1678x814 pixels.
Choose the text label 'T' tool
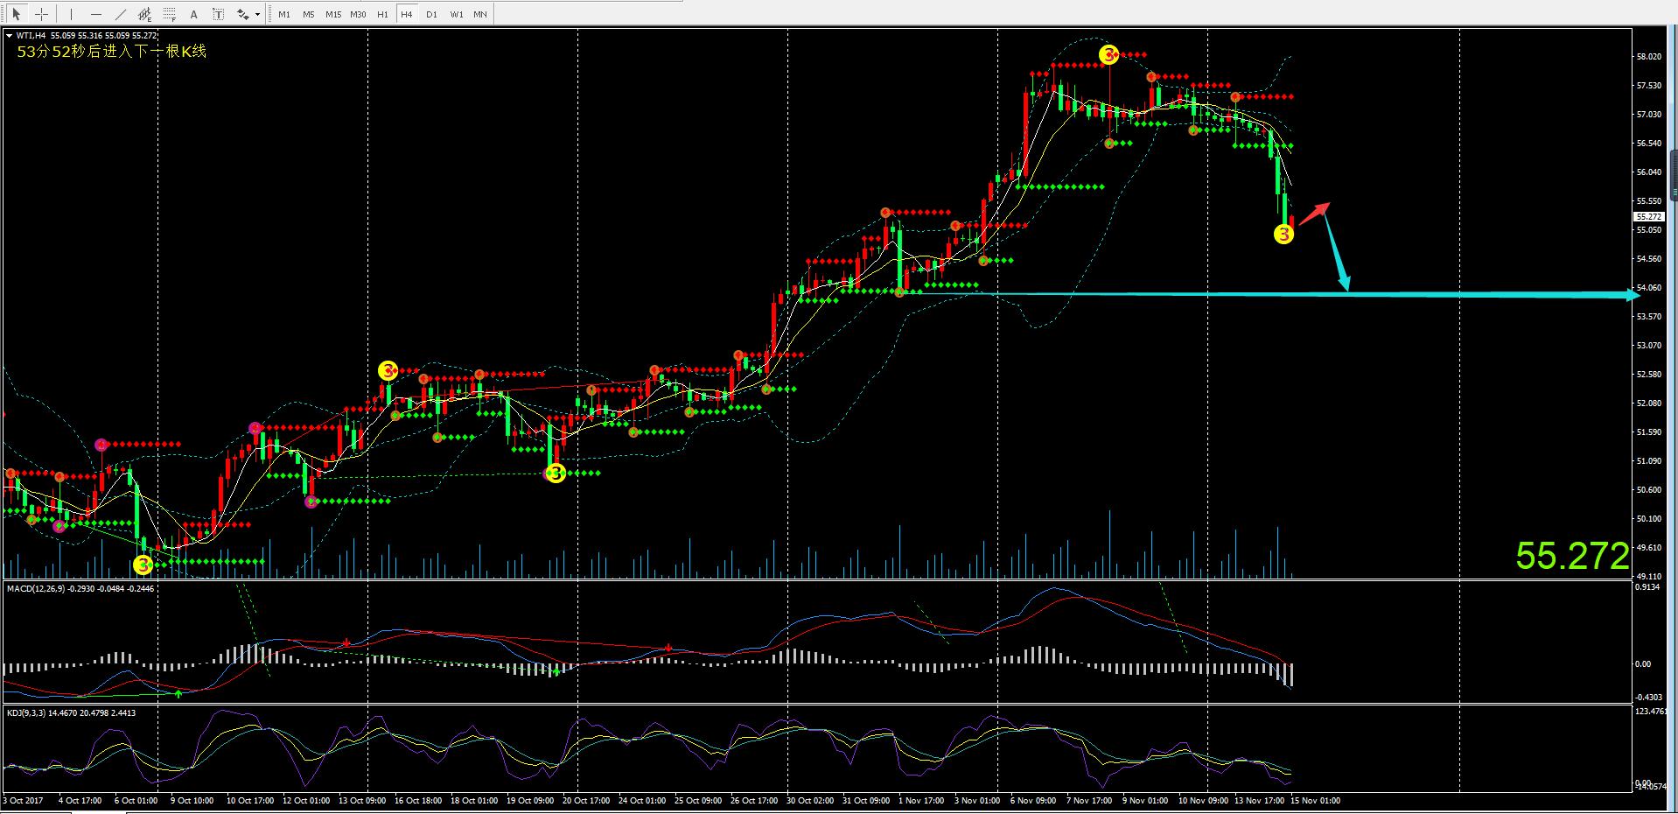coord(219,14)
